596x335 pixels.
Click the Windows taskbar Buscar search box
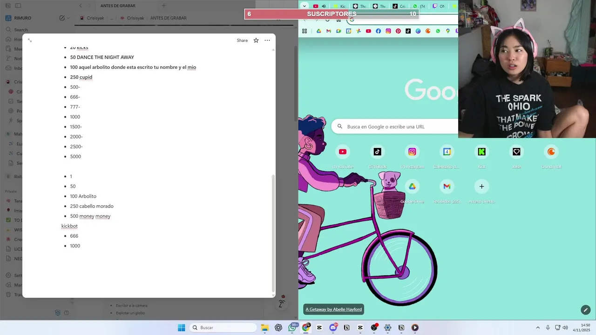click(223, 328)
